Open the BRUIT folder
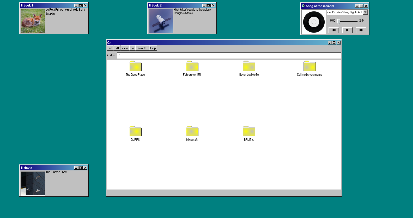Image resolution: width=413 pixels, height=218 pixels. click(x=249, y=131)
